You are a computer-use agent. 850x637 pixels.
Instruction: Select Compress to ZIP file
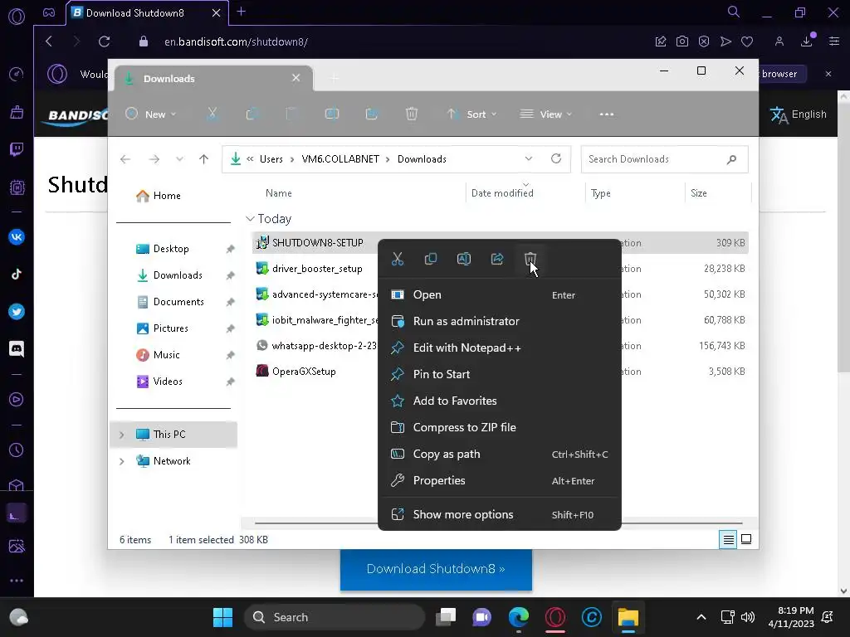(x=499, y=427)
